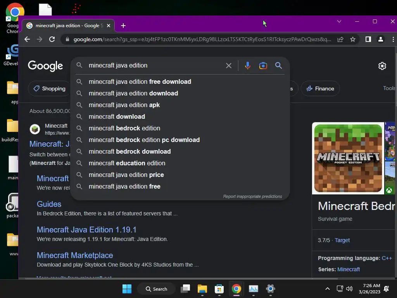This screenshot has height=298, width=397.
Task: Reload the Google search page
Action: pyautogui.click(x=52, y=39)
